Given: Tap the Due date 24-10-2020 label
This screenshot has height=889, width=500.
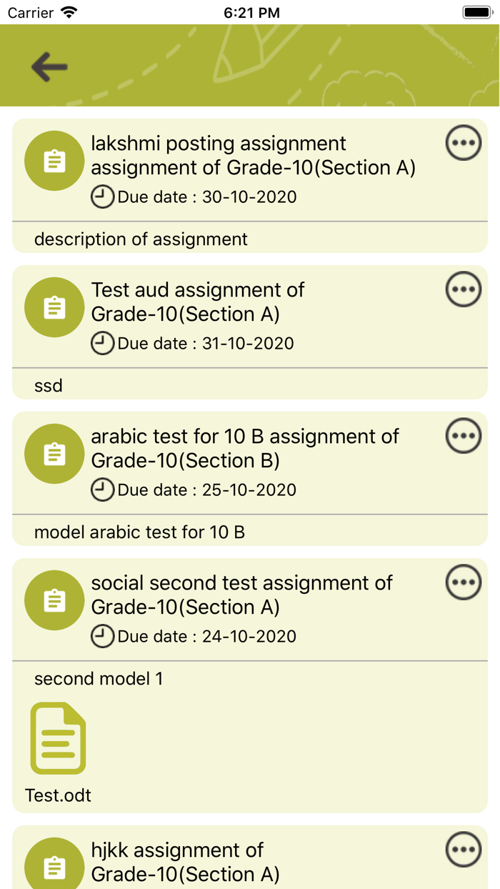Looking at the screenshot, I should pos(206,636).
